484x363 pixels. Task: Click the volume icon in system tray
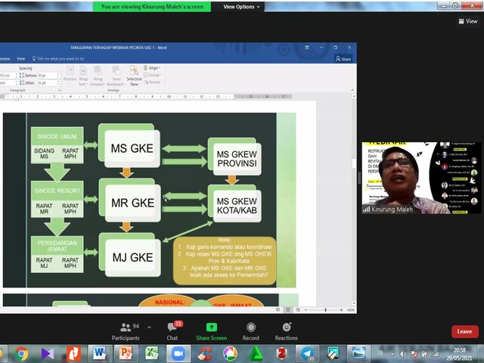pyautogui.click(x=403, y=354)
